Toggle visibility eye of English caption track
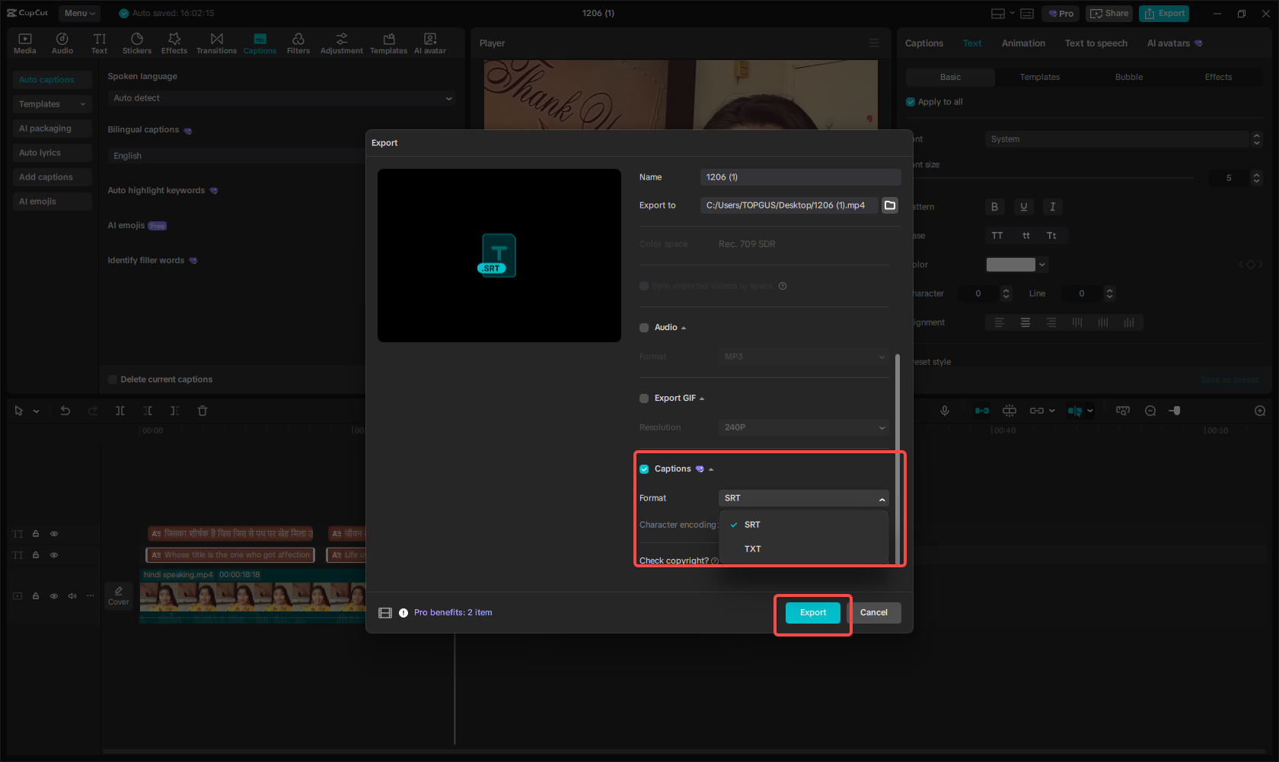 point(54,555)
